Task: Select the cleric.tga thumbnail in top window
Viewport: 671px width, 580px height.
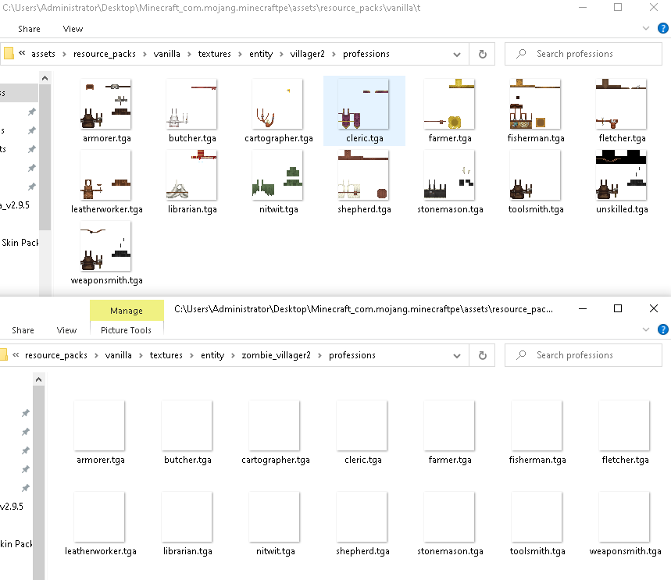Action: tap(364, 104)
